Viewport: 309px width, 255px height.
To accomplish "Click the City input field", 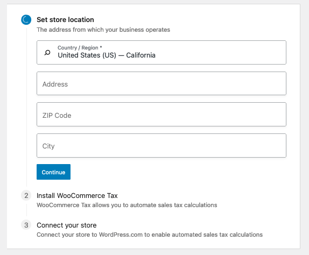I will click(161, 145).
